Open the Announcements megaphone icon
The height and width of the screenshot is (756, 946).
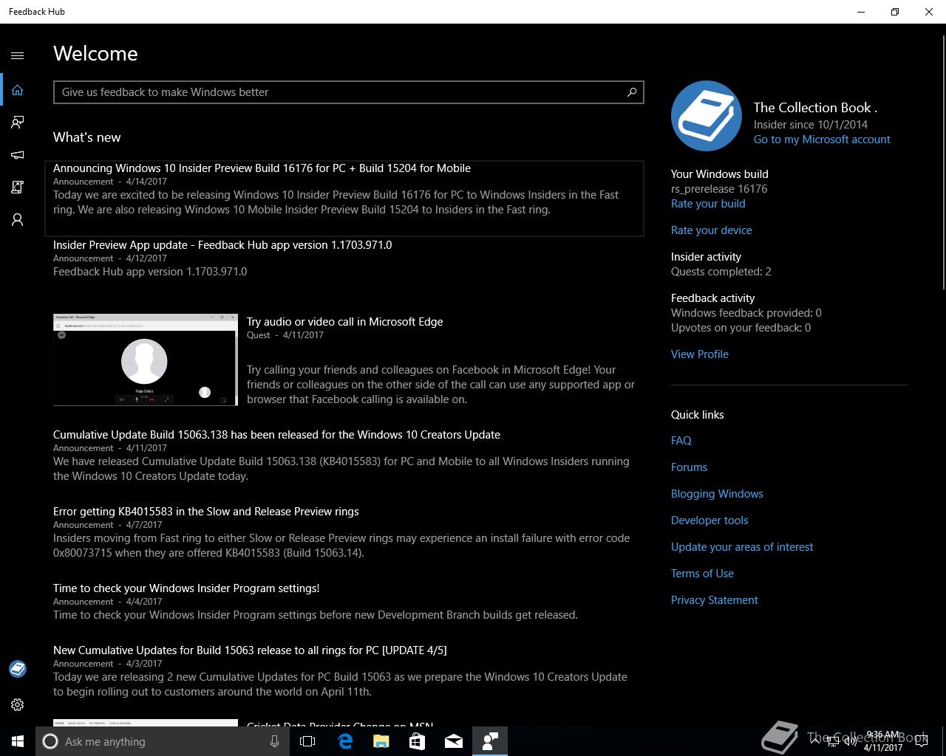[x=18, y=155]
